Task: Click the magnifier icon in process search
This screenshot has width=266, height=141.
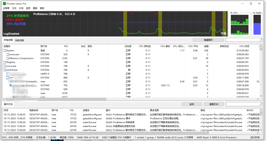Action: coord(261,40)
